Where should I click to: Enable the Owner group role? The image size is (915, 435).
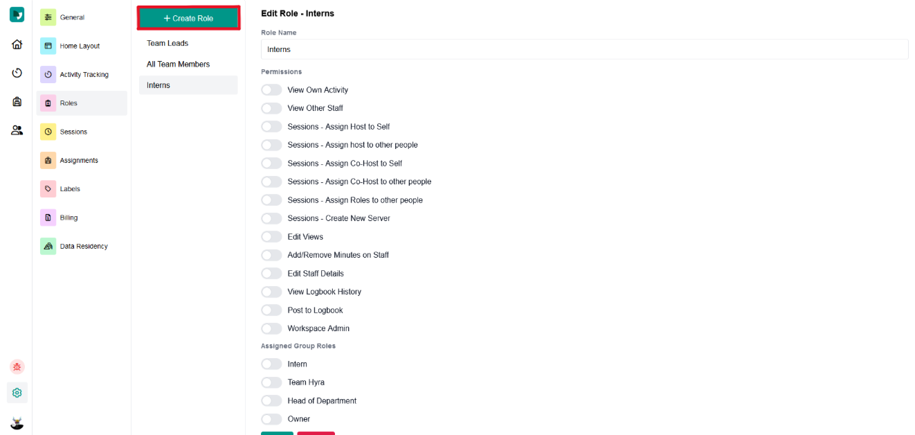[x=271, y=418]
